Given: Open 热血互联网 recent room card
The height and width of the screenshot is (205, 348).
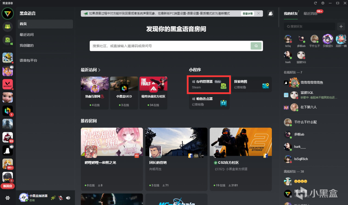Looking at the screenshot, I should (x=95, y=93).
